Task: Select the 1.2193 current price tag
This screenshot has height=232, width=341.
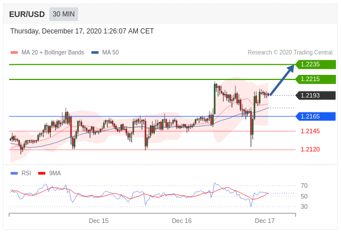Action: point(316,95)
